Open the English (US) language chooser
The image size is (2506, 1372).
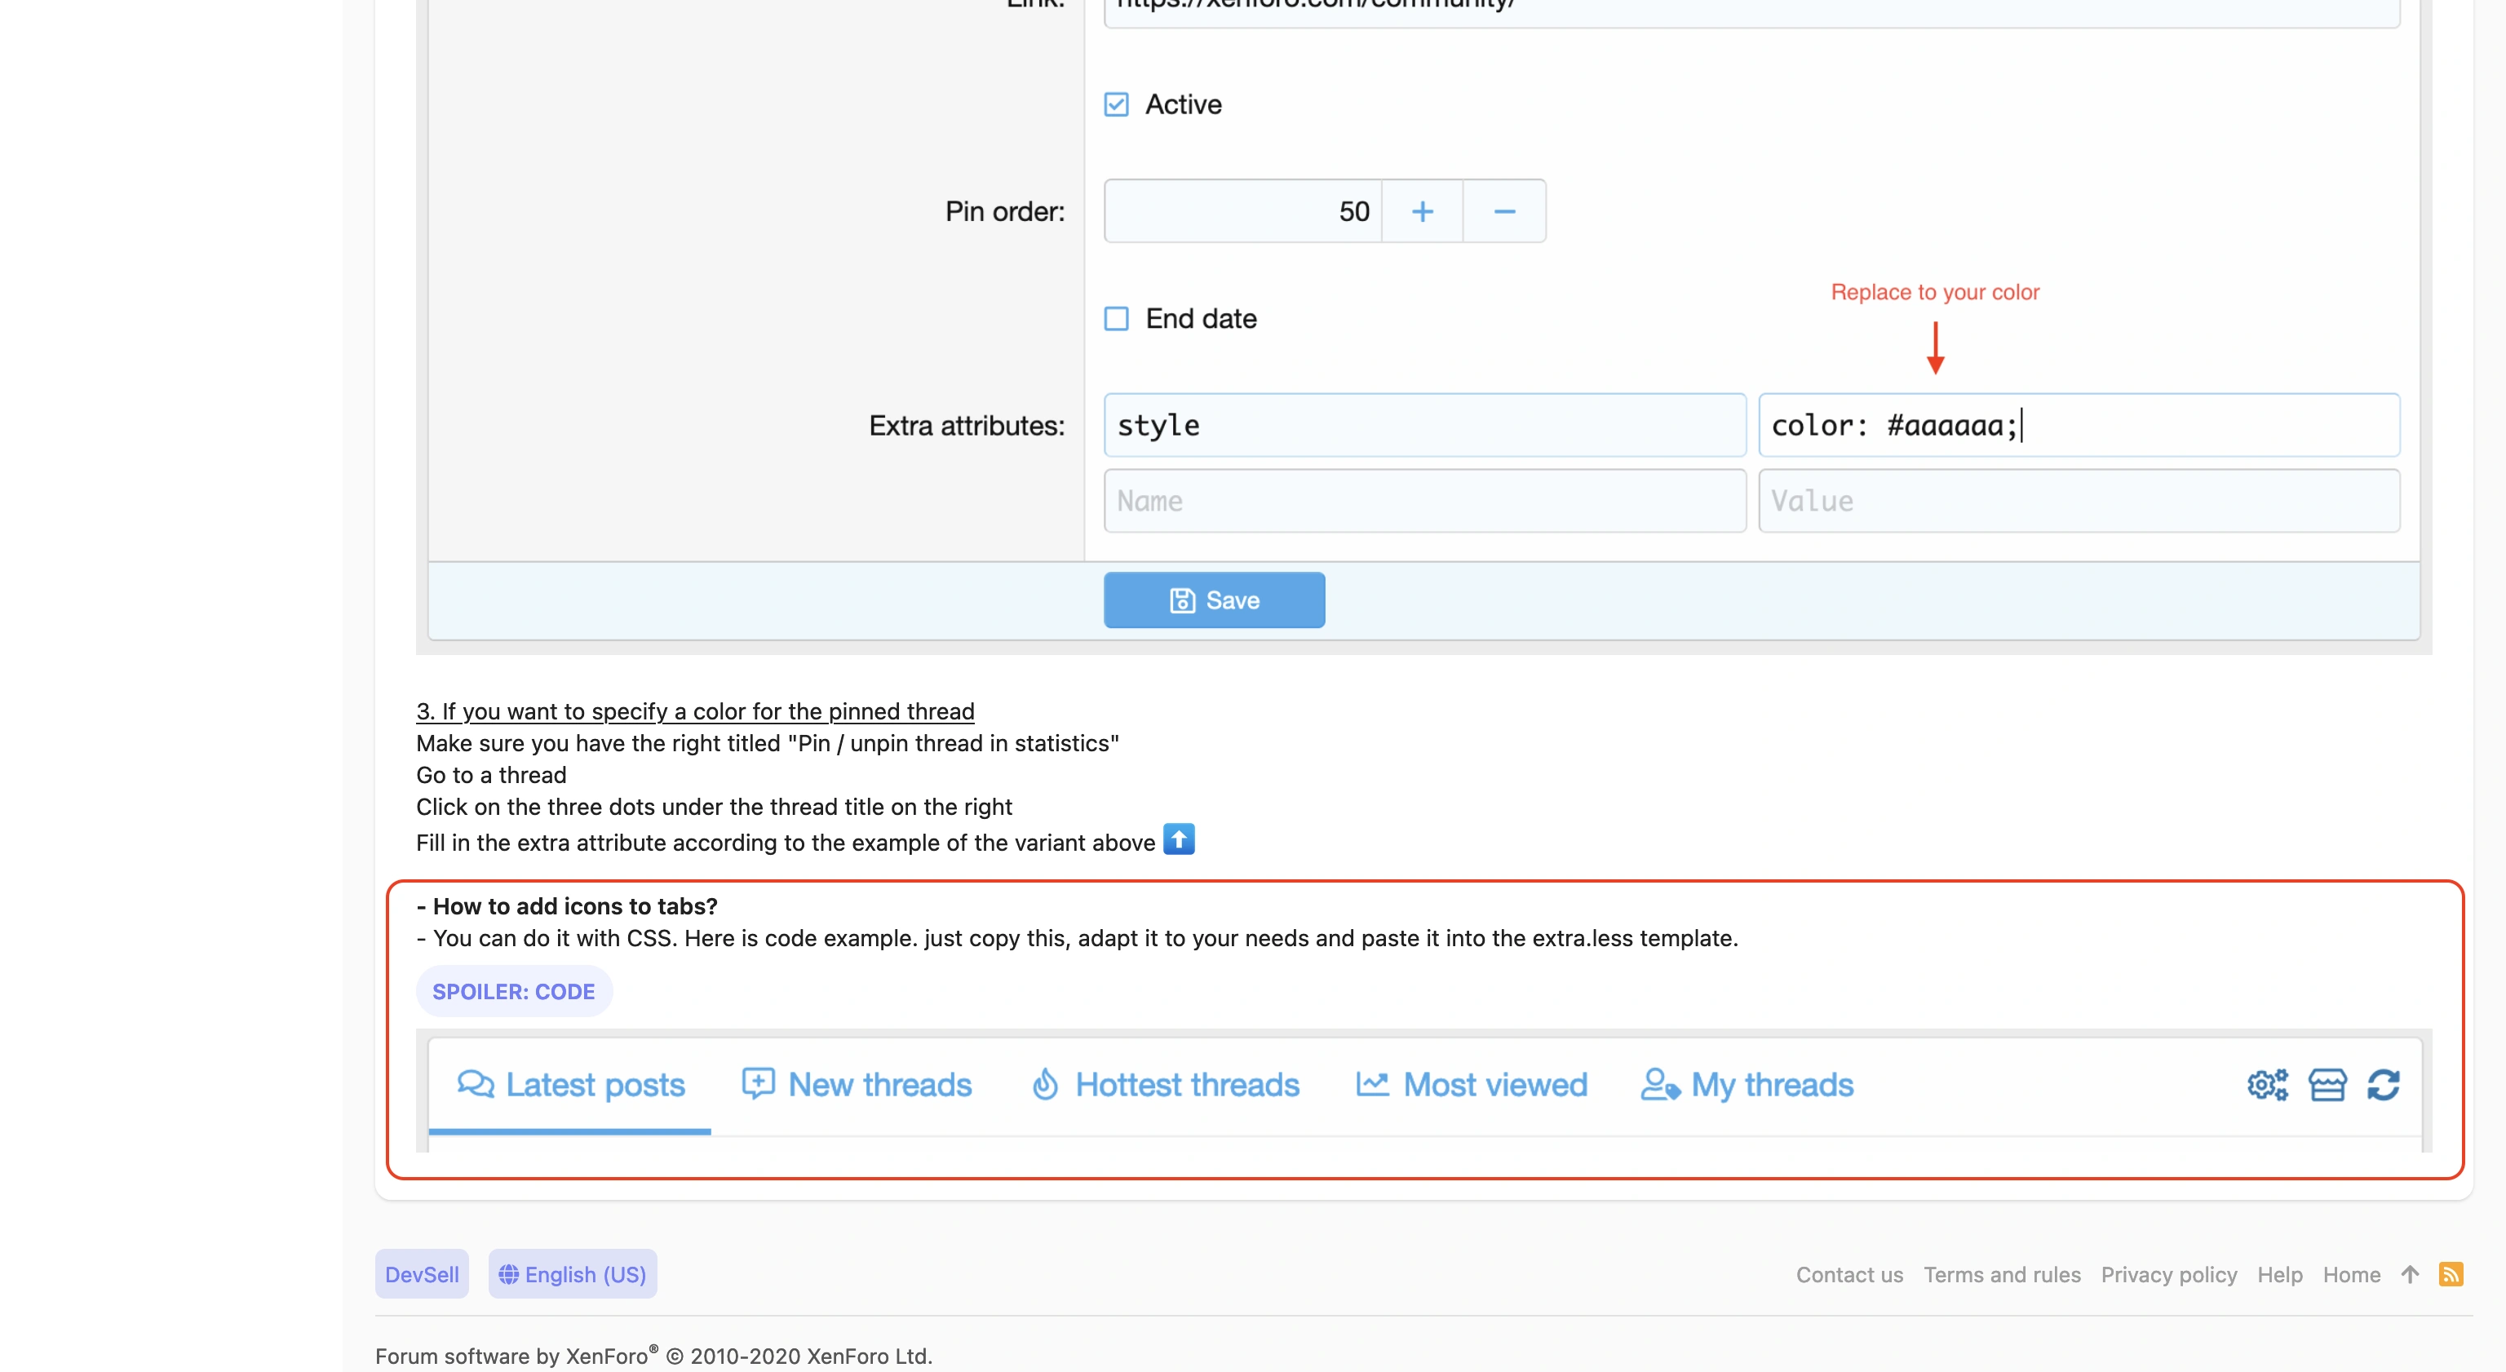572,1274
